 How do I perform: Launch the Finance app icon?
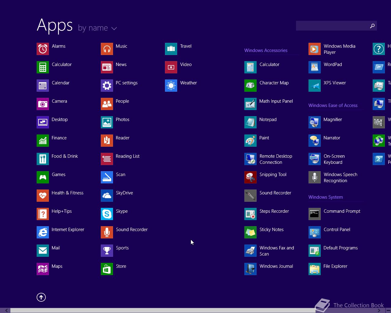pos(43,141)
